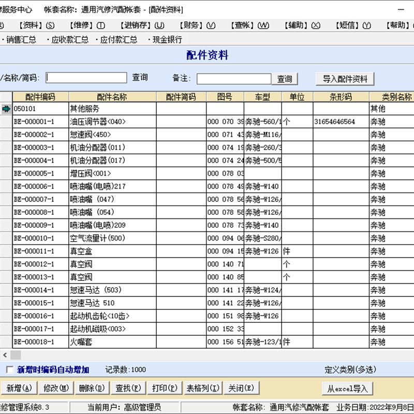This screenshot has width=414, height=414.
Task: Select the 喷油嘴 (054) cell
Action: [x=112, y=212]
